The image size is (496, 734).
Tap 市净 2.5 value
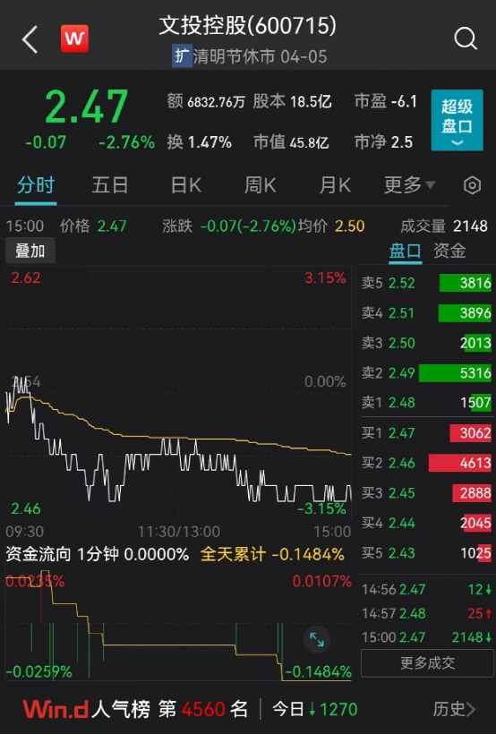point(383,142)
